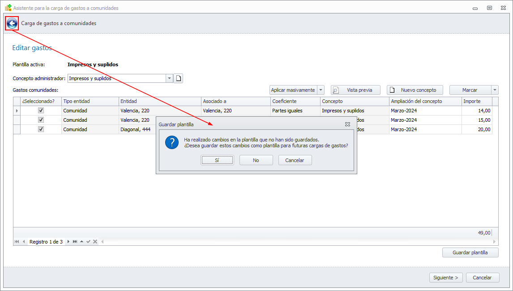Screen dimensions: 513x291
Task: Click the X cancel-edit navigator icon
Action: [95, 242]
